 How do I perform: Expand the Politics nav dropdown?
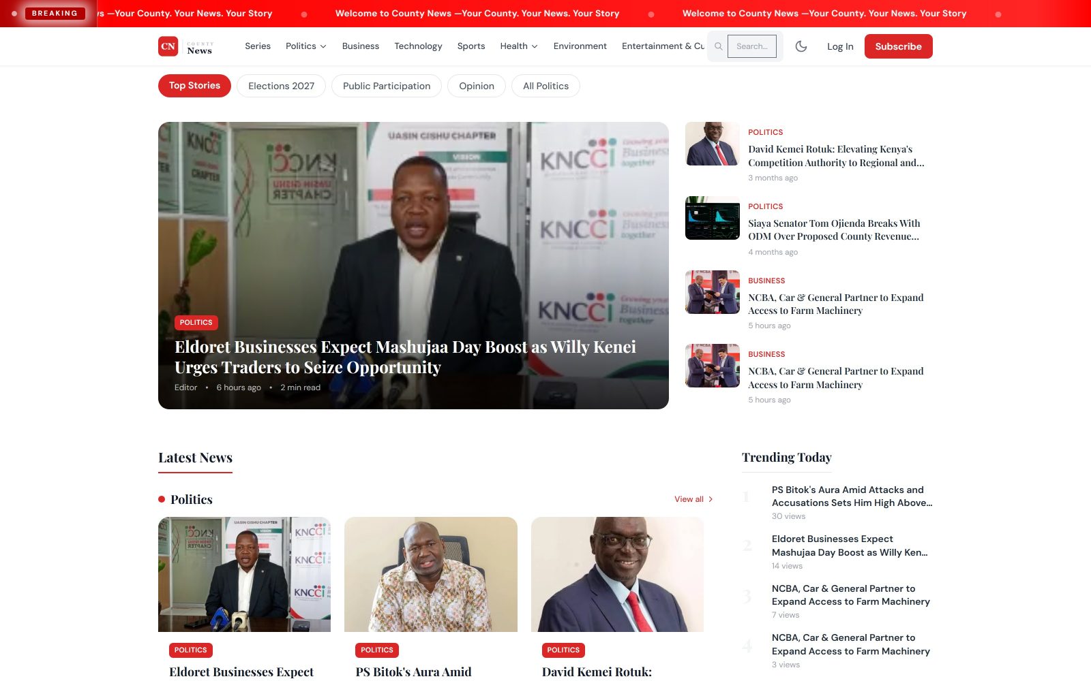[305, 46]
